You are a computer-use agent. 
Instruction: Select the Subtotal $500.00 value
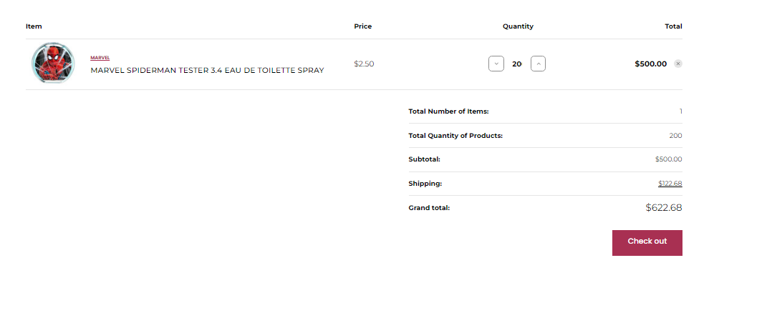click(669, 159)
